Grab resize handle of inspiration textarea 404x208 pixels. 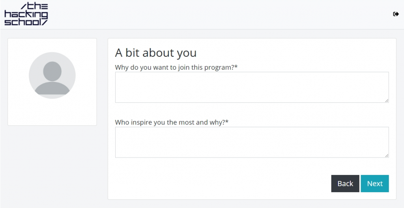[387, 156]
